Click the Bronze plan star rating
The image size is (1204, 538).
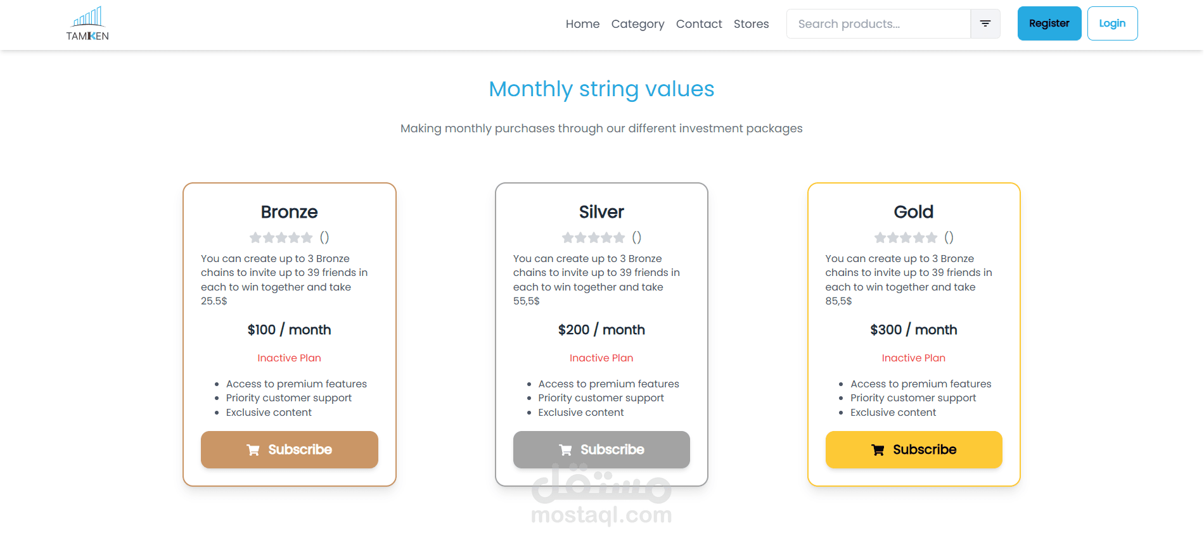coord(281,238)
